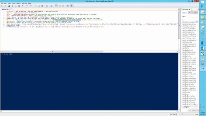Close the script tab with its X
The width and height of the screenshot is (206, 116).
[x=10, y=9]
